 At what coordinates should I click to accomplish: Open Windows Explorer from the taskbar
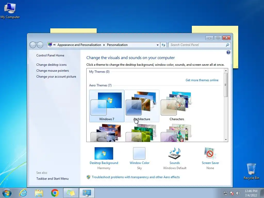39,193
